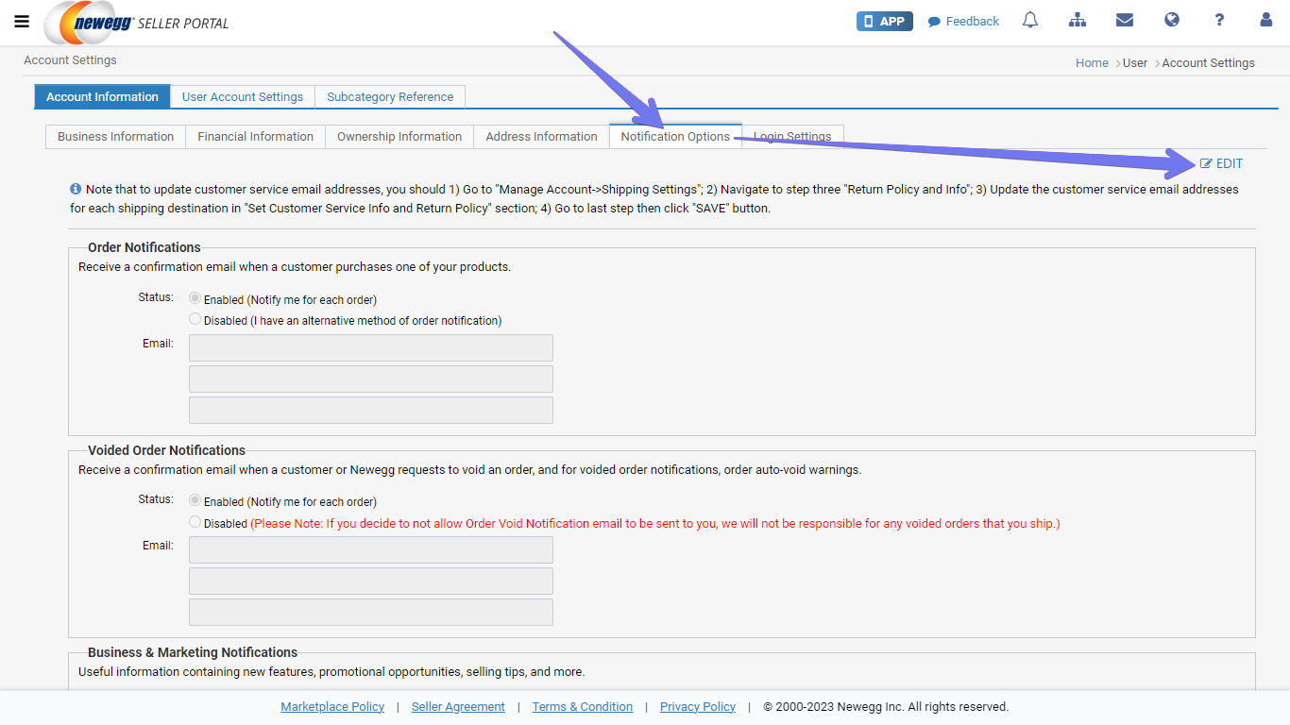Open the help question mark icon
The height and width of the screenshot is (725, 1290).
click(1219, 21)
